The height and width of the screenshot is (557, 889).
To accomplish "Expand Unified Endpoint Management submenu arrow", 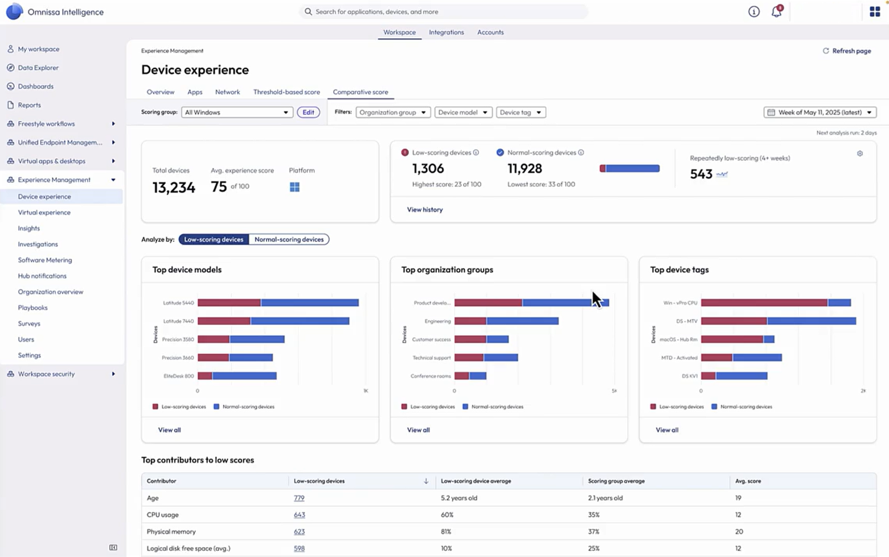I will coord(113,142).
